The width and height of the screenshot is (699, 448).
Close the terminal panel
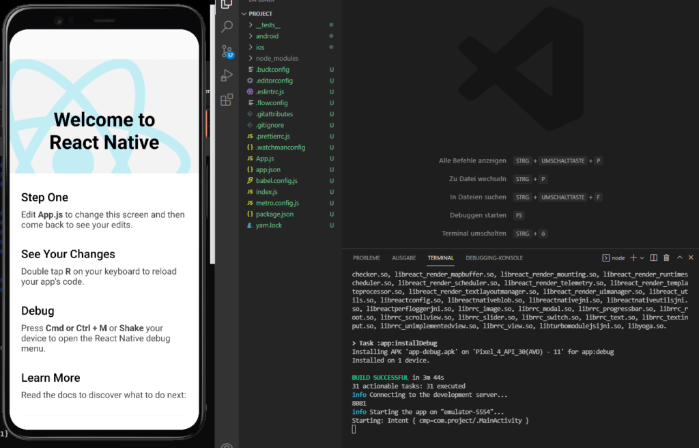pyautogui.click(x=689, y=257)
